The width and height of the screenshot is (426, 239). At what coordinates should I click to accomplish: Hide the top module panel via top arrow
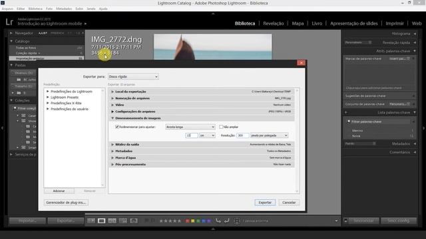213,13
